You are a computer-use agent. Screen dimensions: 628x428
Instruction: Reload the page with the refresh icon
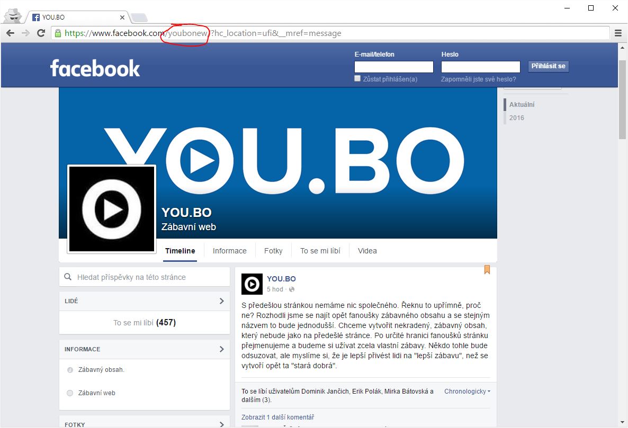[41, 33]
